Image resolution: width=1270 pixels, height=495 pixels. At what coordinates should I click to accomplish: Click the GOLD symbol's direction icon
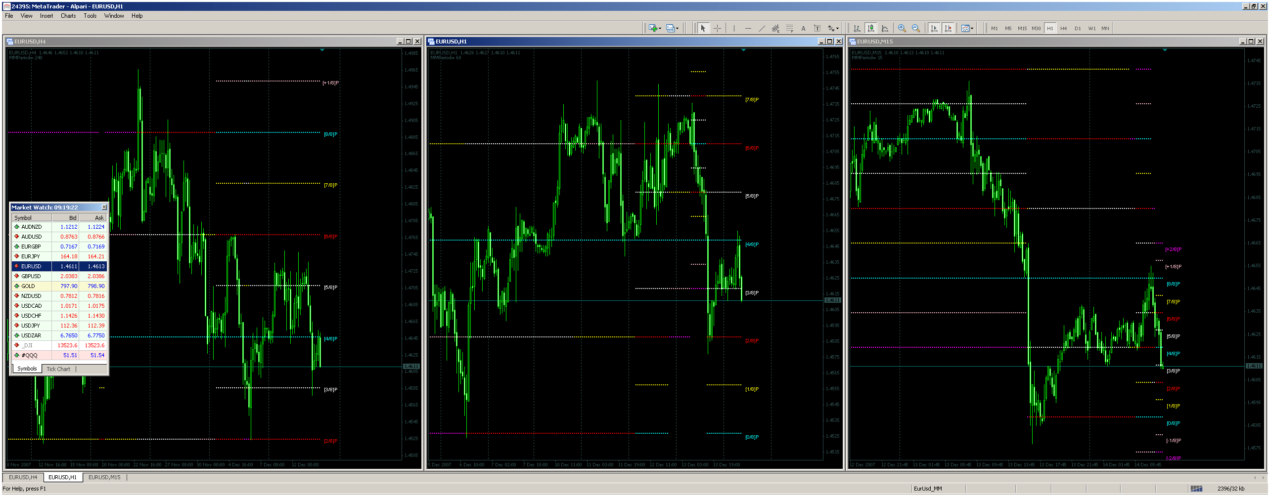pyautogui.click(x=16, y=286)
